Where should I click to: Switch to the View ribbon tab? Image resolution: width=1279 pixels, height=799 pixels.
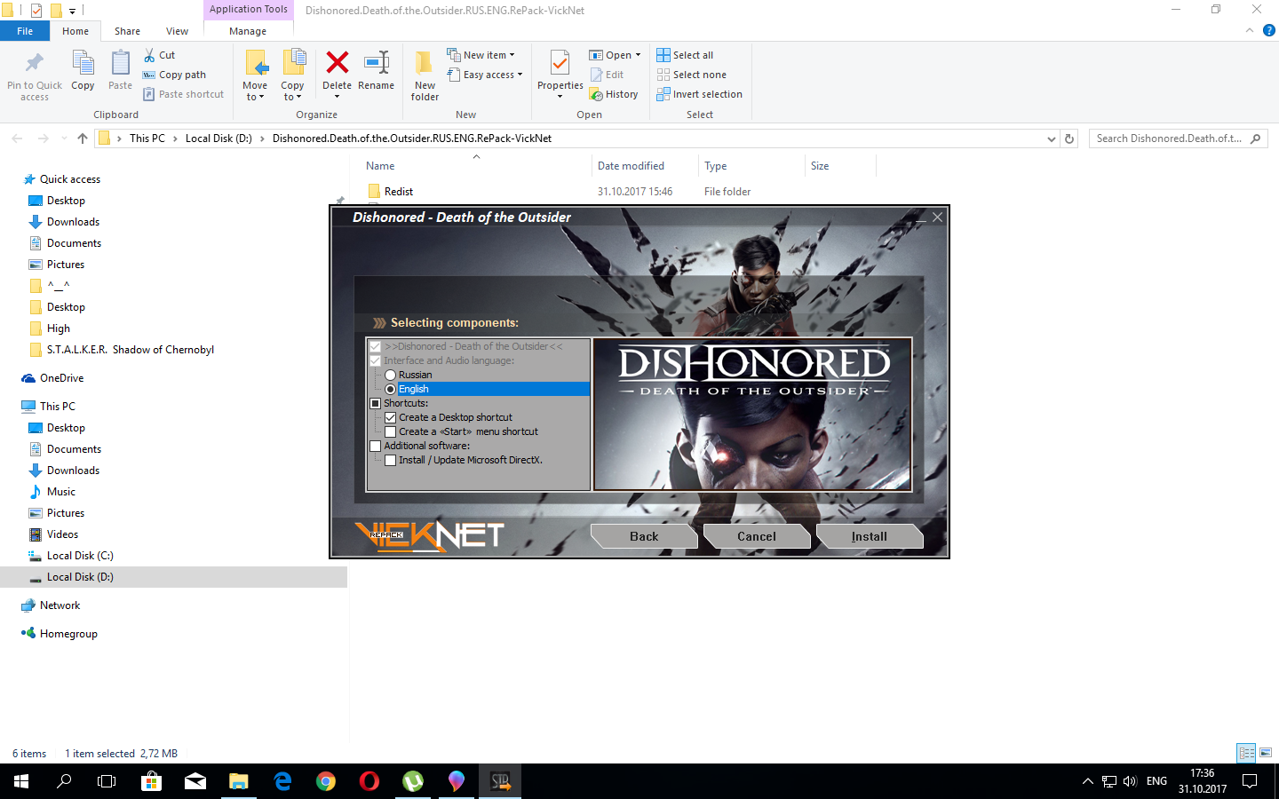177,31
